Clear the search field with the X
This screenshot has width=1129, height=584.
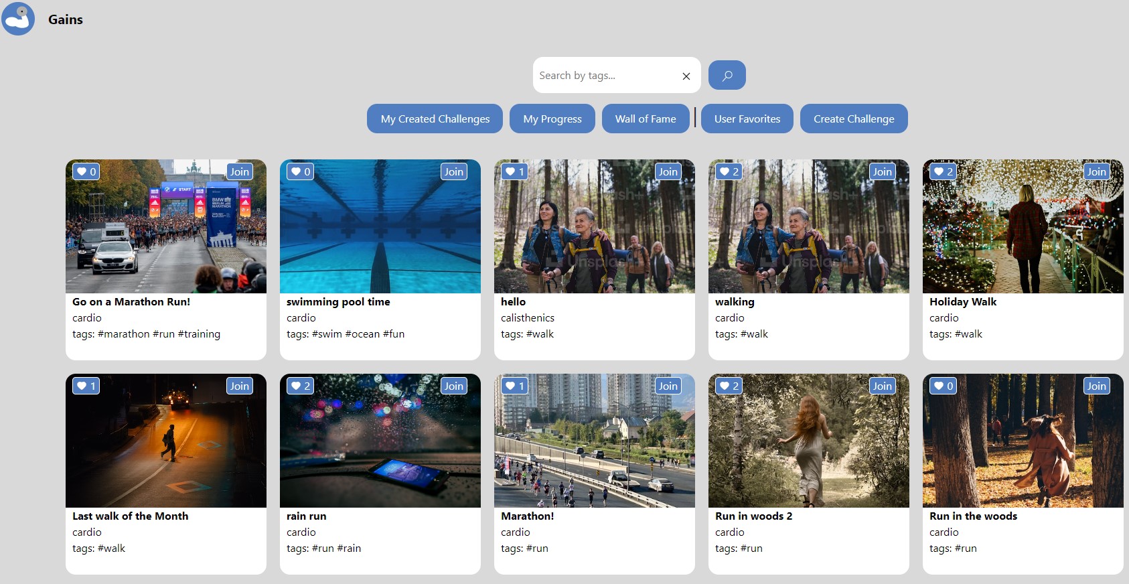point(686,76)
